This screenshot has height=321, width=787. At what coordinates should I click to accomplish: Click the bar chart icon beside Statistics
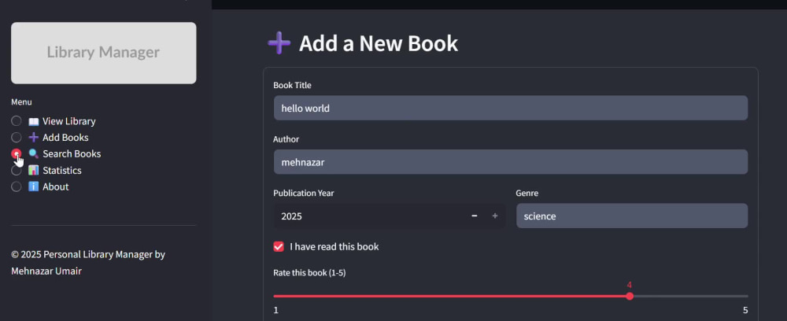[x=34, y=171]
